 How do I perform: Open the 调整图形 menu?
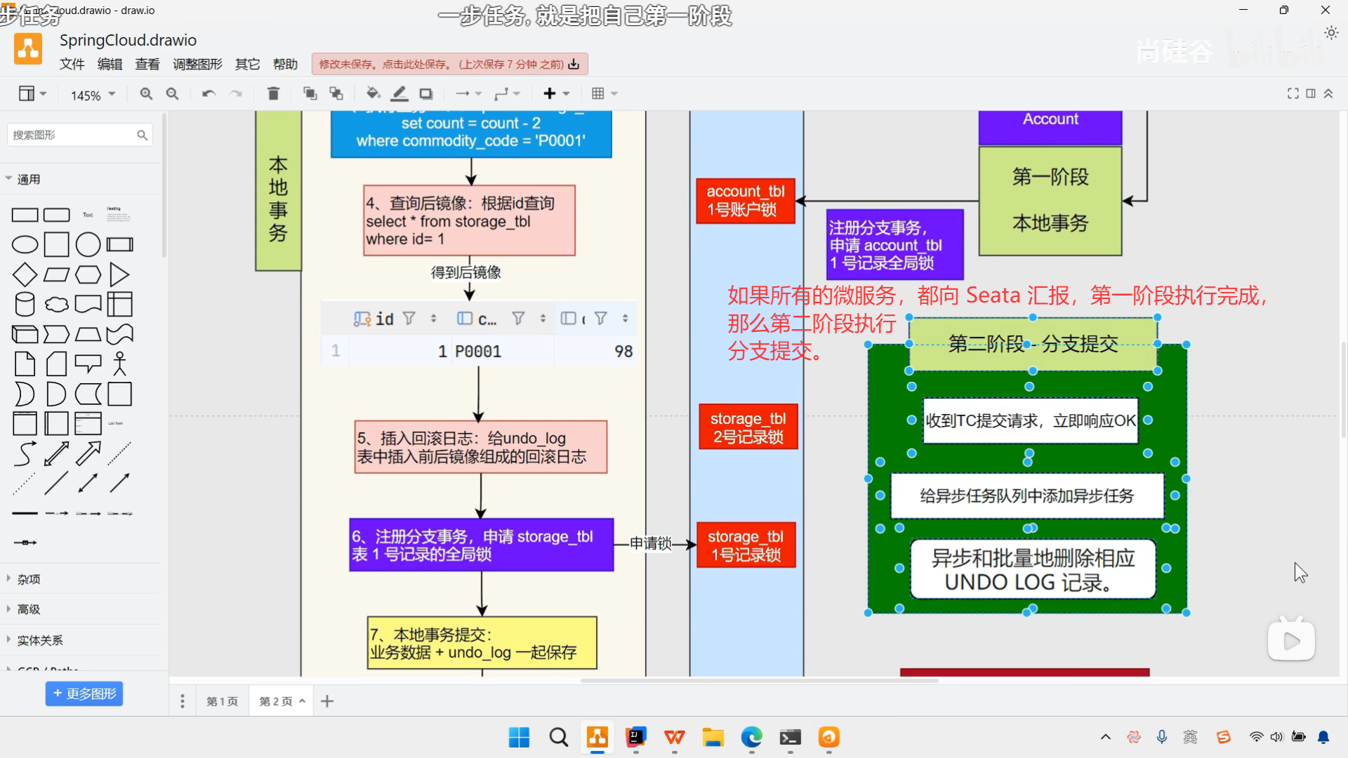197,65
